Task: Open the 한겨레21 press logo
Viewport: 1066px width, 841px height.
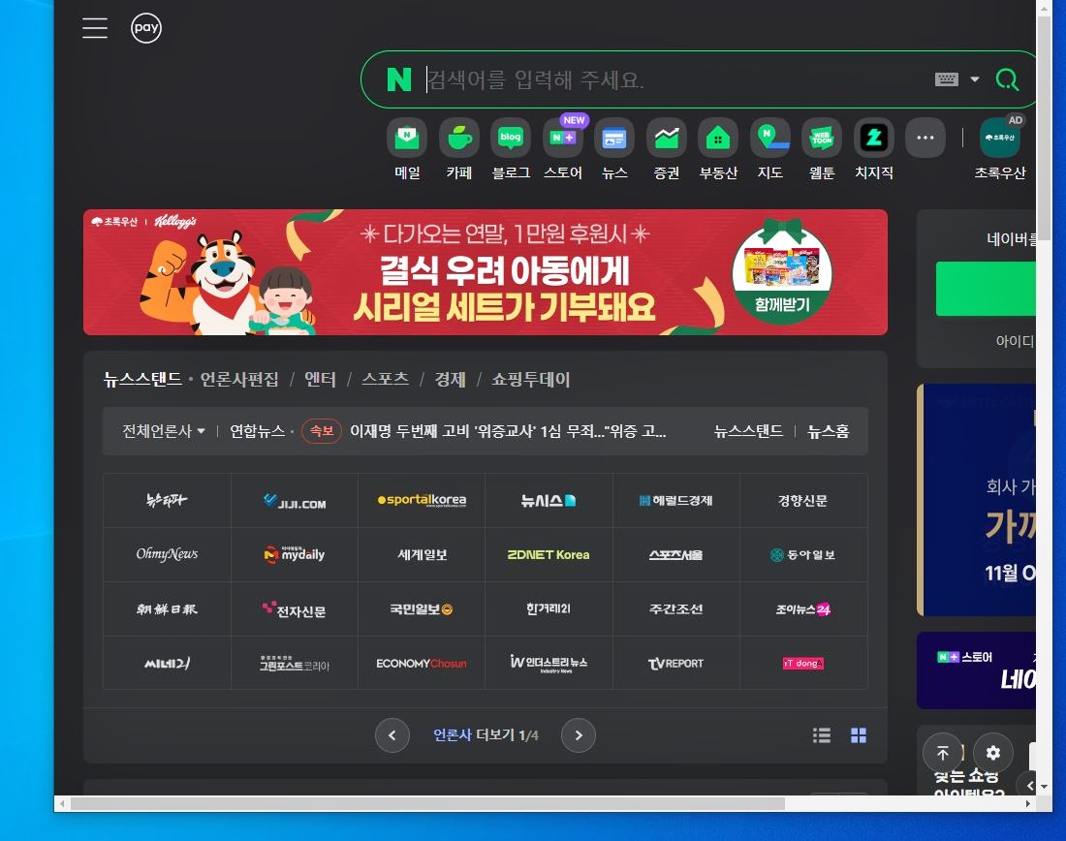Action: [x=549, y=609]
